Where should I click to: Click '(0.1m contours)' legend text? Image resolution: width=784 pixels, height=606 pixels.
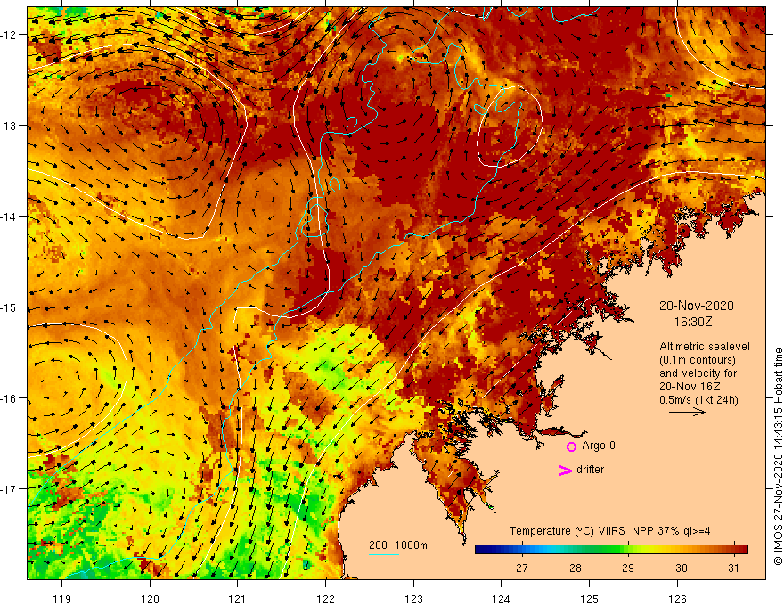pyautogui.click(x=698, y=360)
